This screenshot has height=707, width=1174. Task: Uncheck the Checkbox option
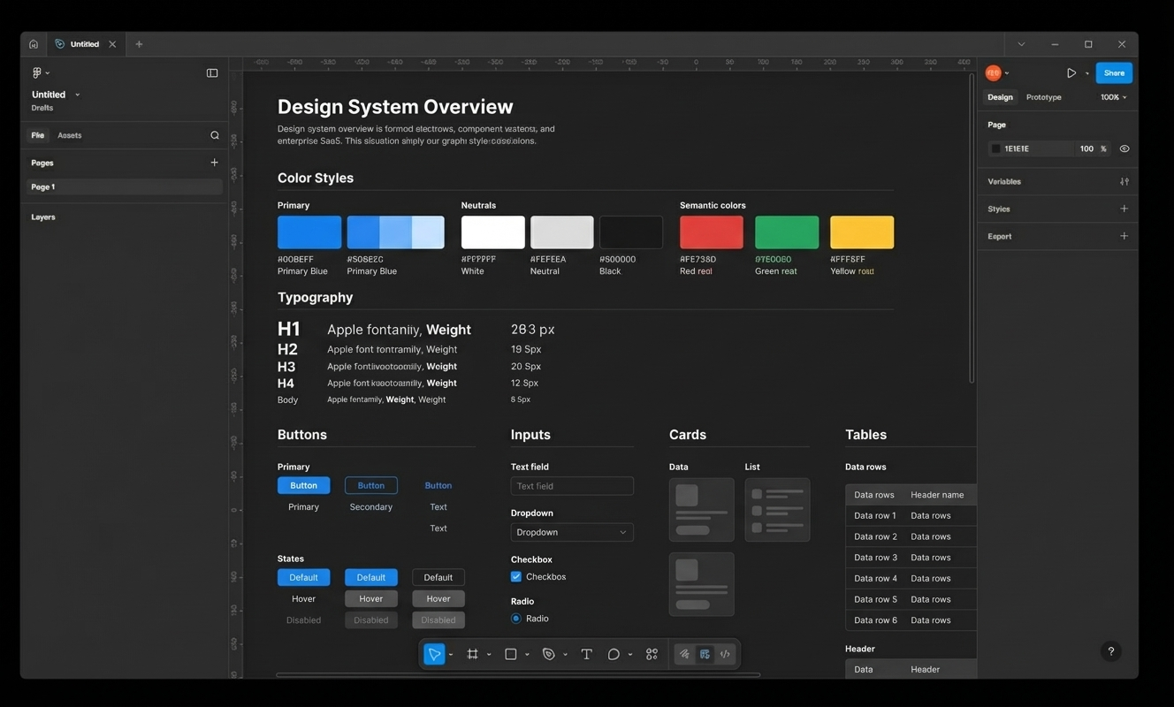tap(516, 577)
